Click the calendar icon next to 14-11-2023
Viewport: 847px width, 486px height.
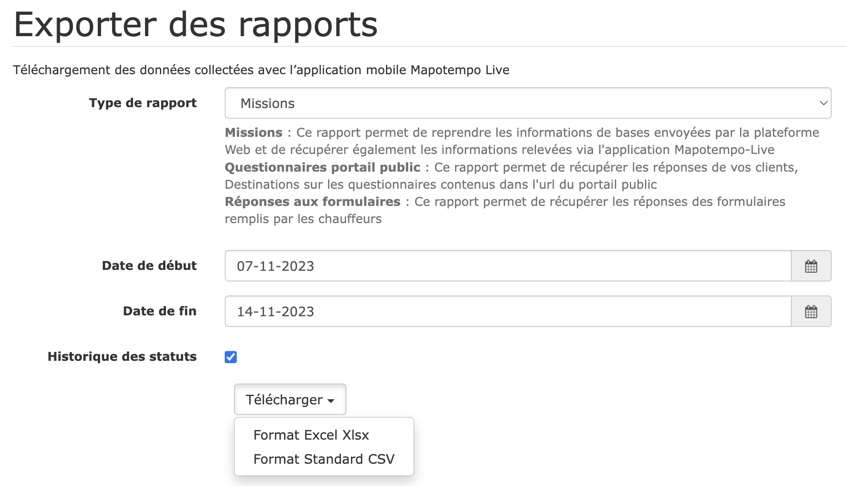click(811, 311)
